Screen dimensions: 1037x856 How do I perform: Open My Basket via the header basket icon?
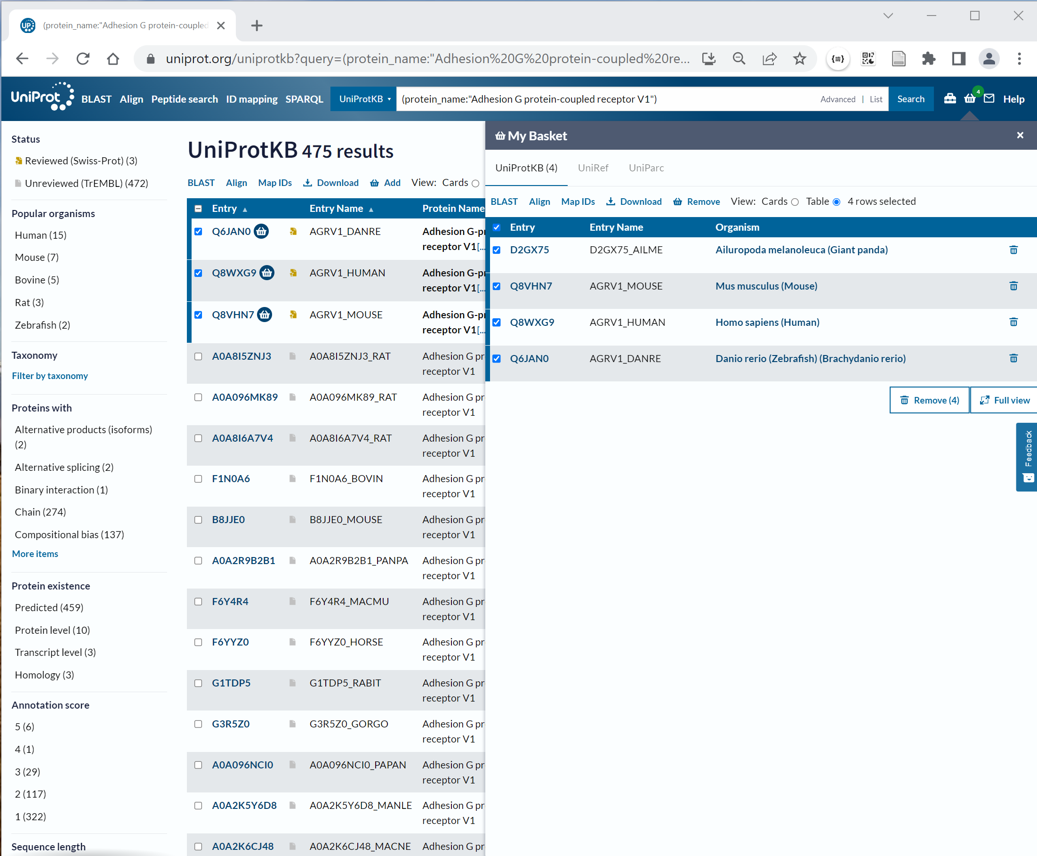point(969,98)
